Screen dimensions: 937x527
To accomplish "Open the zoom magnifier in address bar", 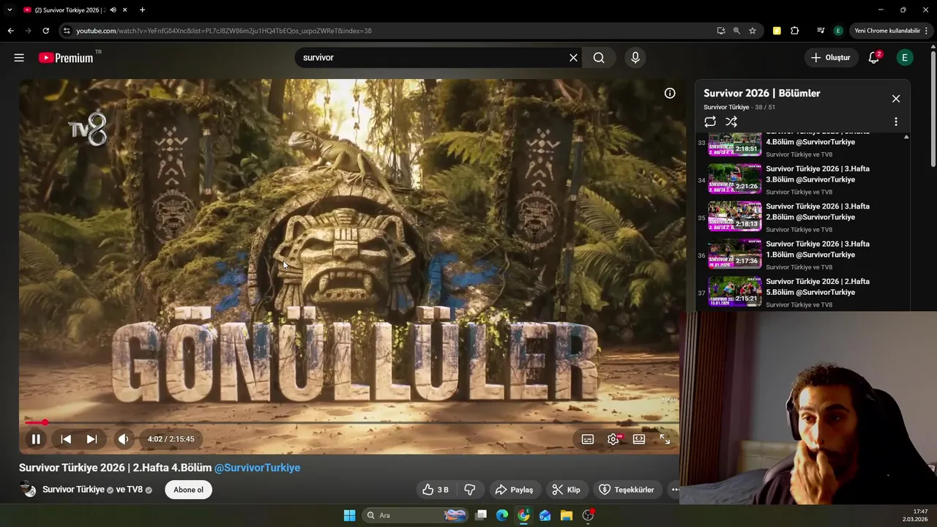I will (x=736, y=31).
